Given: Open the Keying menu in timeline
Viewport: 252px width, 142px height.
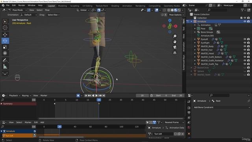Looking at the screenshot, I should (26, 95).
